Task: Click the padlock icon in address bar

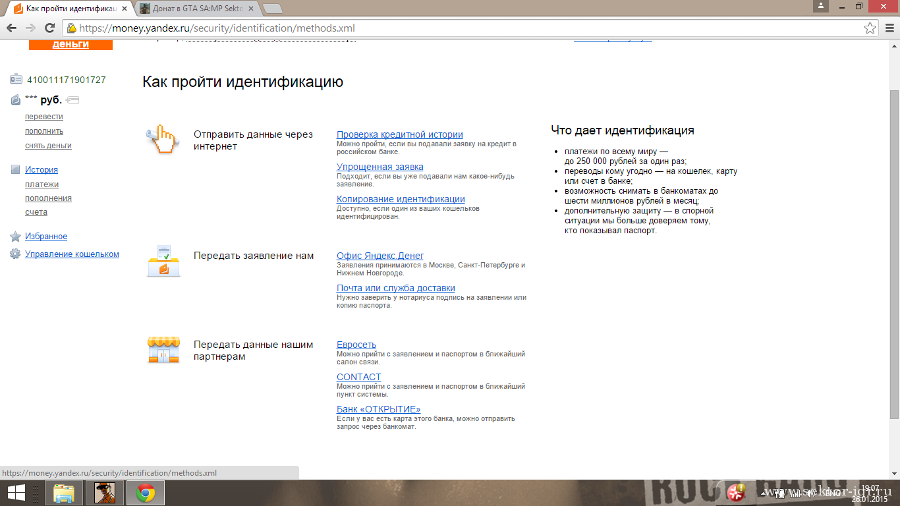Action: click(x=71, y=28)
